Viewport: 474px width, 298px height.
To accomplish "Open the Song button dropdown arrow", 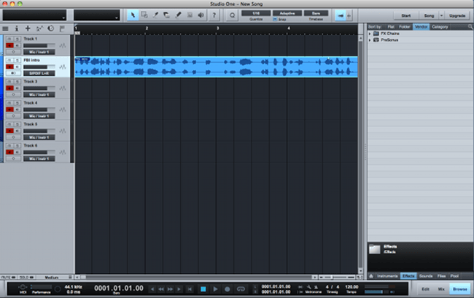I will point(441,15).
